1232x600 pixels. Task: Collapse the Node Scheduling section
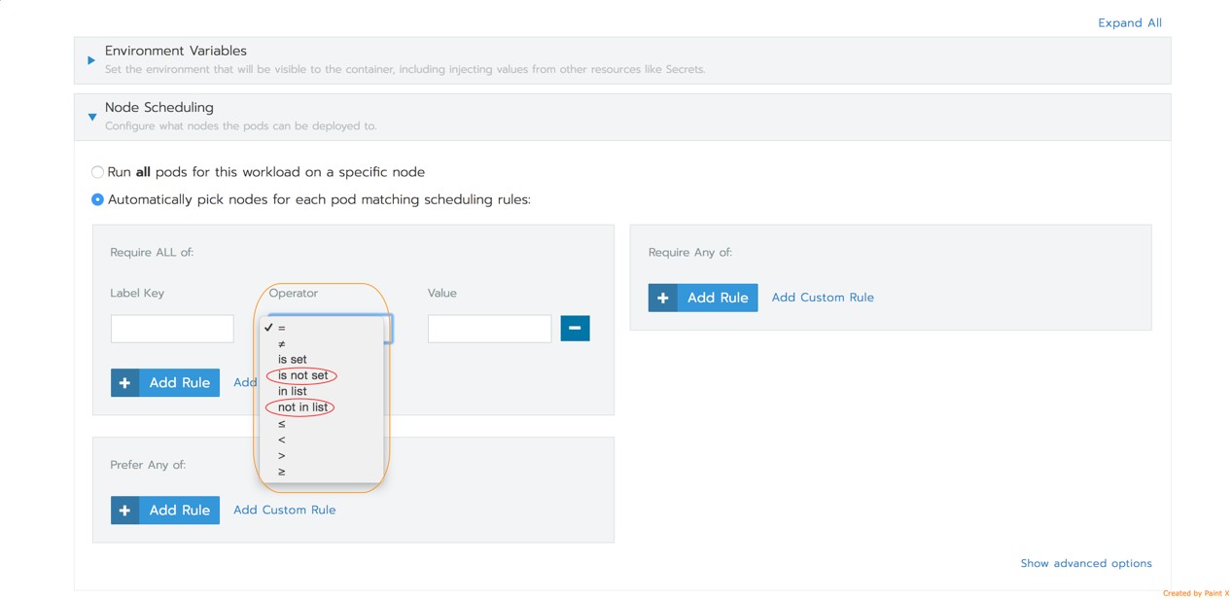tap(92, 117)
